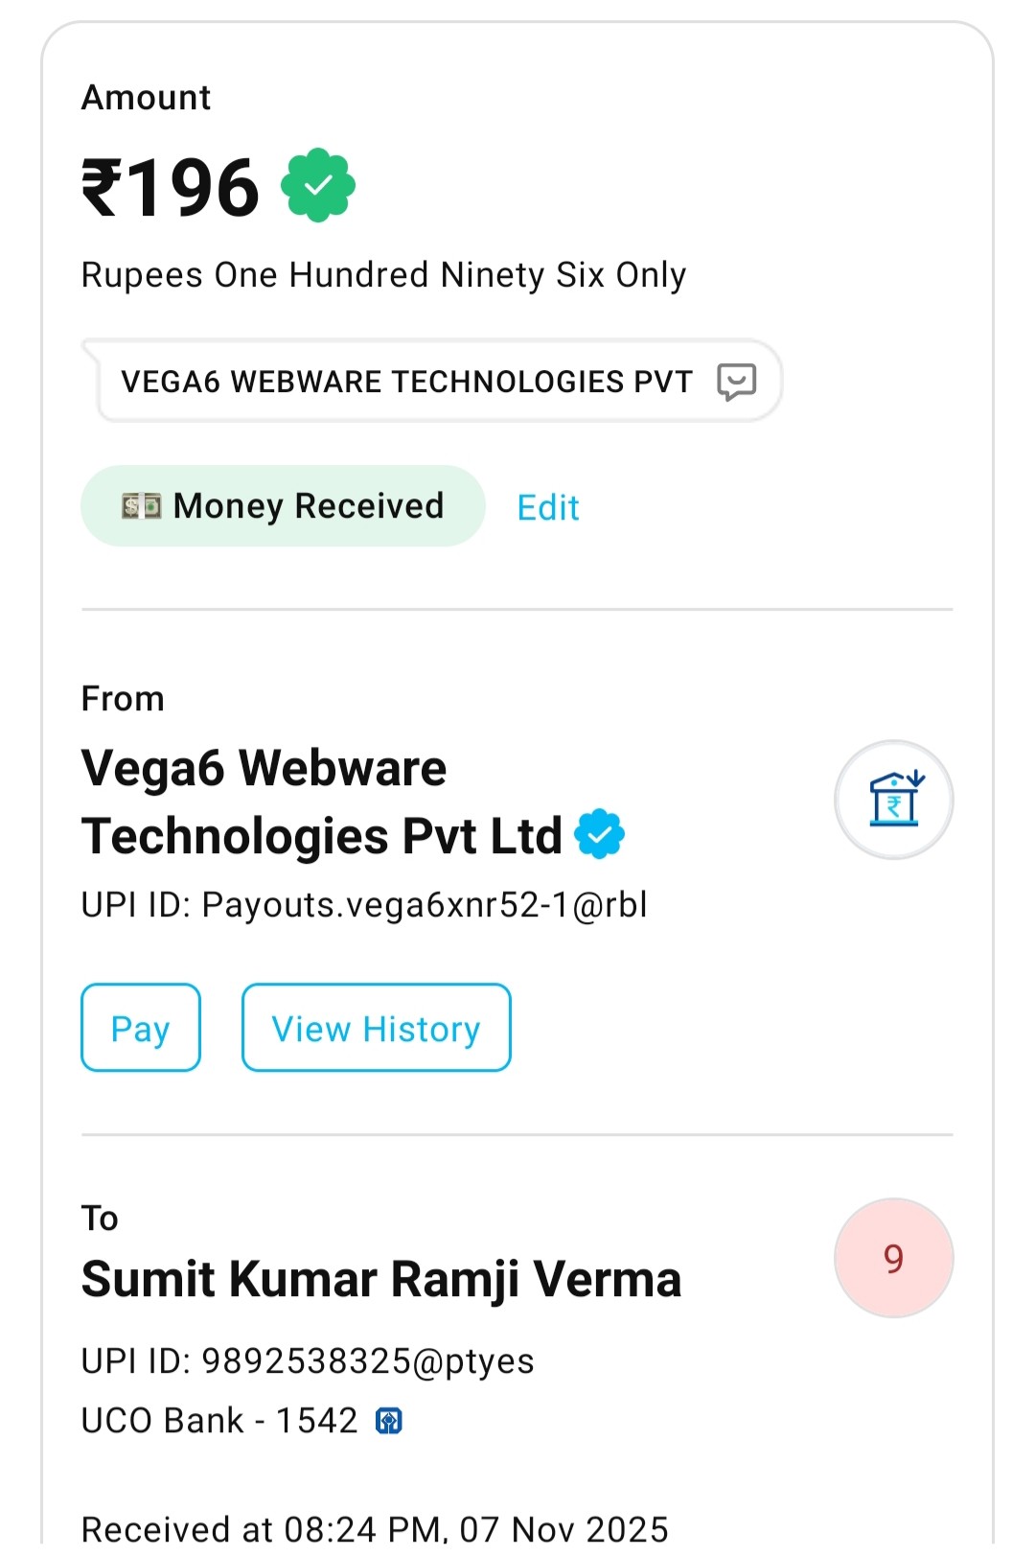Tap the message bubble icon in note
Screen dimensions: 1035x1556
(736, 382)
